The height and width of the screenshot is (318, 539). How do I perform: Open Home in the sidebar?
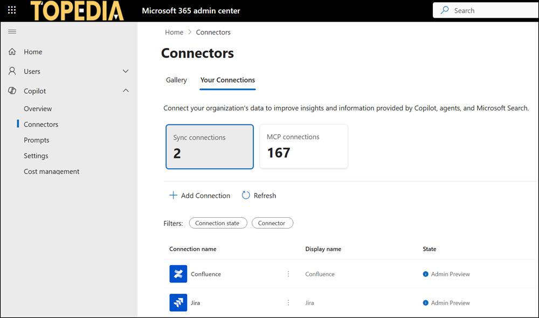[33, 52]
